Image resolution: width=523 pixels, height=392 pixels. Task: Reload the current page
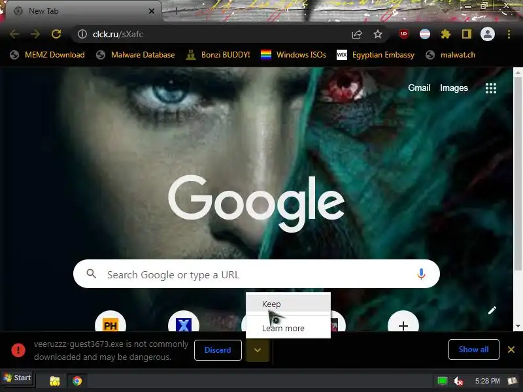point(56,34)
